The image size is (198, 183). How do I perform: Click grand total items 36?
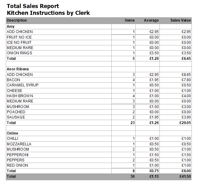pyautogui.click(x=133, y=177)
